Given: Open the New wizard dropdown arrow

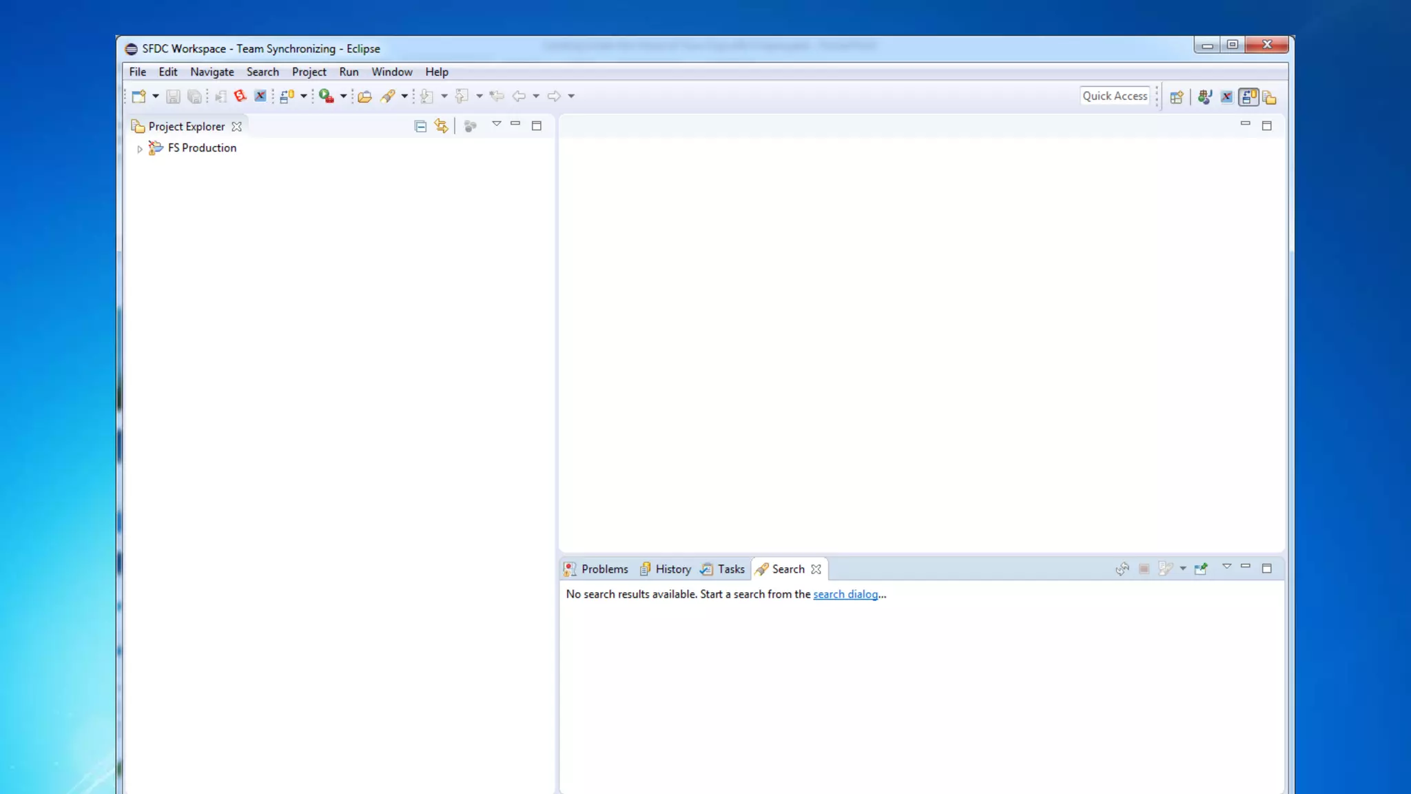Looking at the screenshot, I should (156, 96).
